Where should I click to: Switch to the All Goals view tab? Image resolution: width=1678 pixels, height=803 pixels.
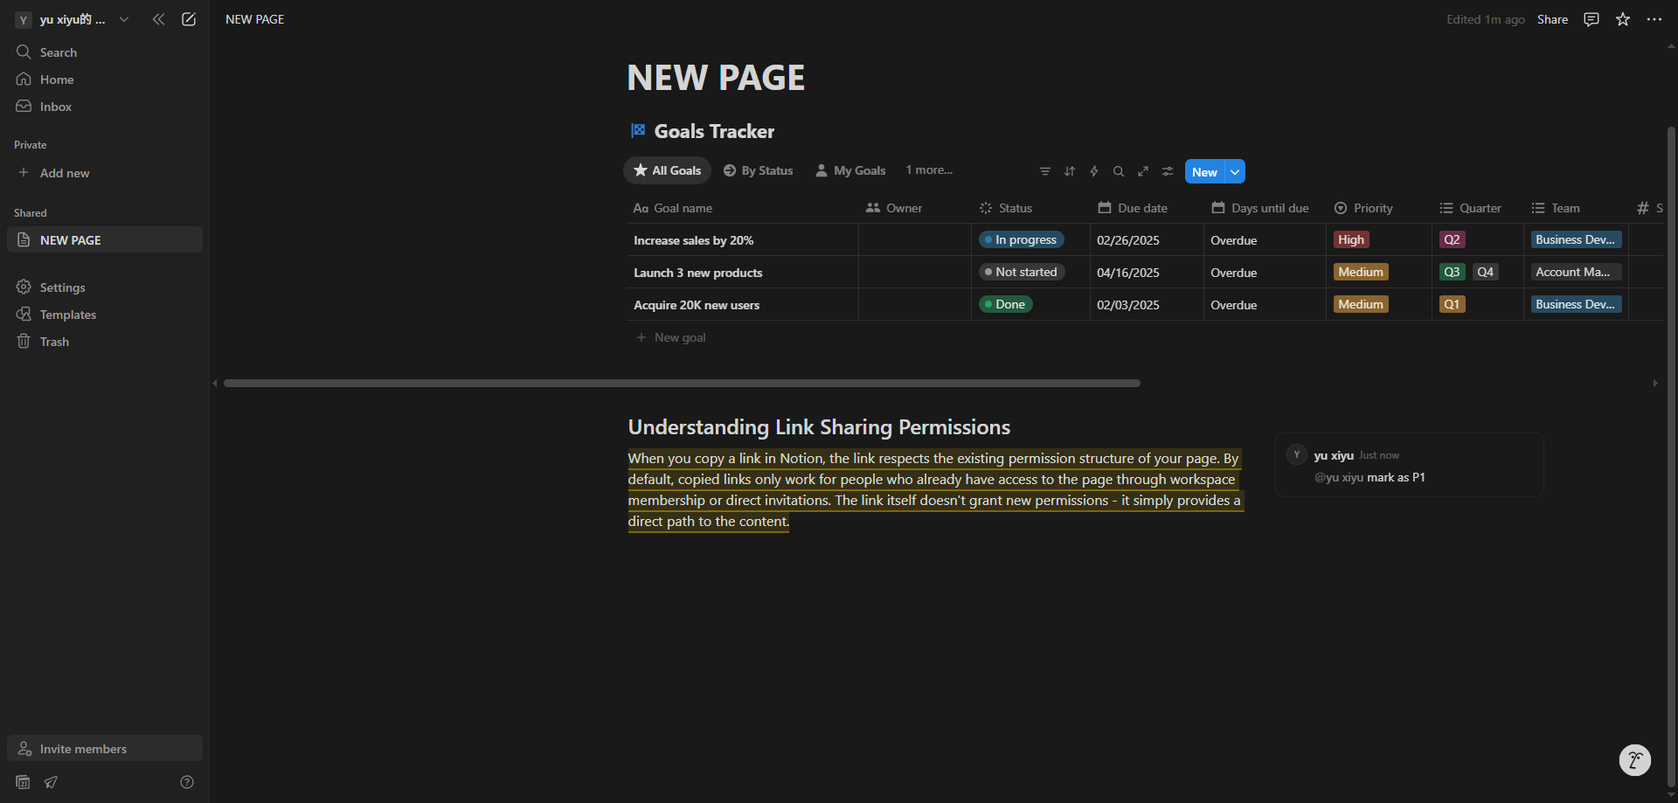tap(668, 170)
